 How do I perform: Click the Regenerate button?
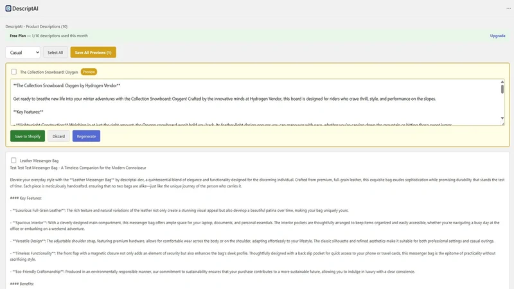pyautogui.click(x=86, y=136)
